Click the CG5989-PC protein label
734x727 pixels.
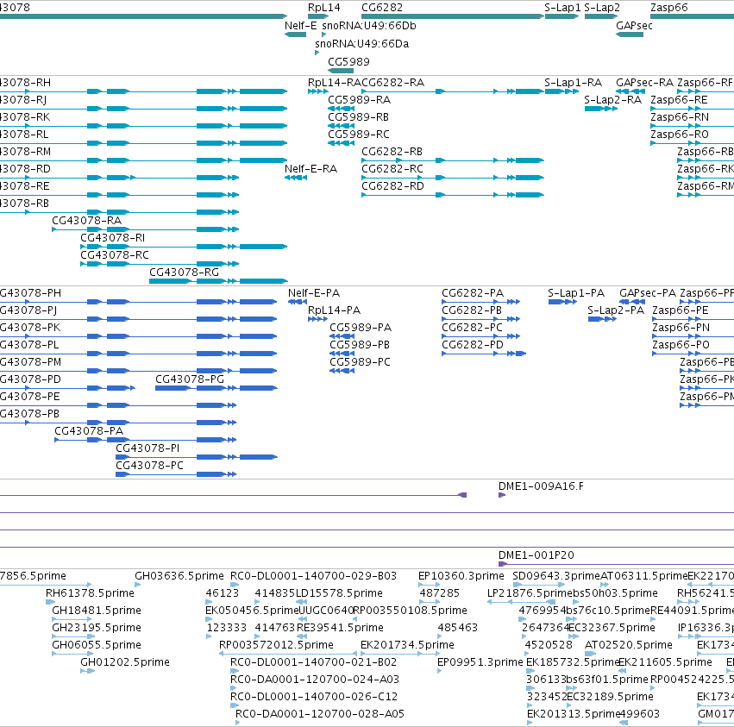click(x=360, y=362)
